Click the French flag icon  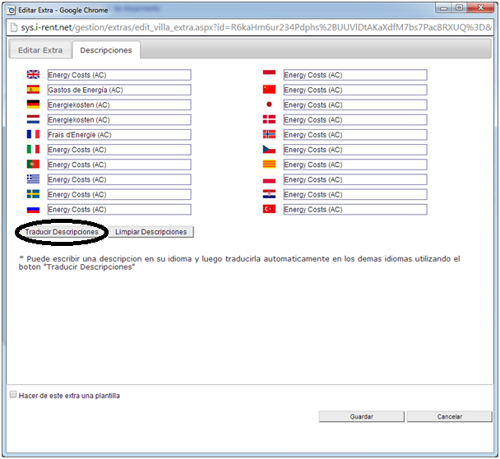(x=33, y=134)
